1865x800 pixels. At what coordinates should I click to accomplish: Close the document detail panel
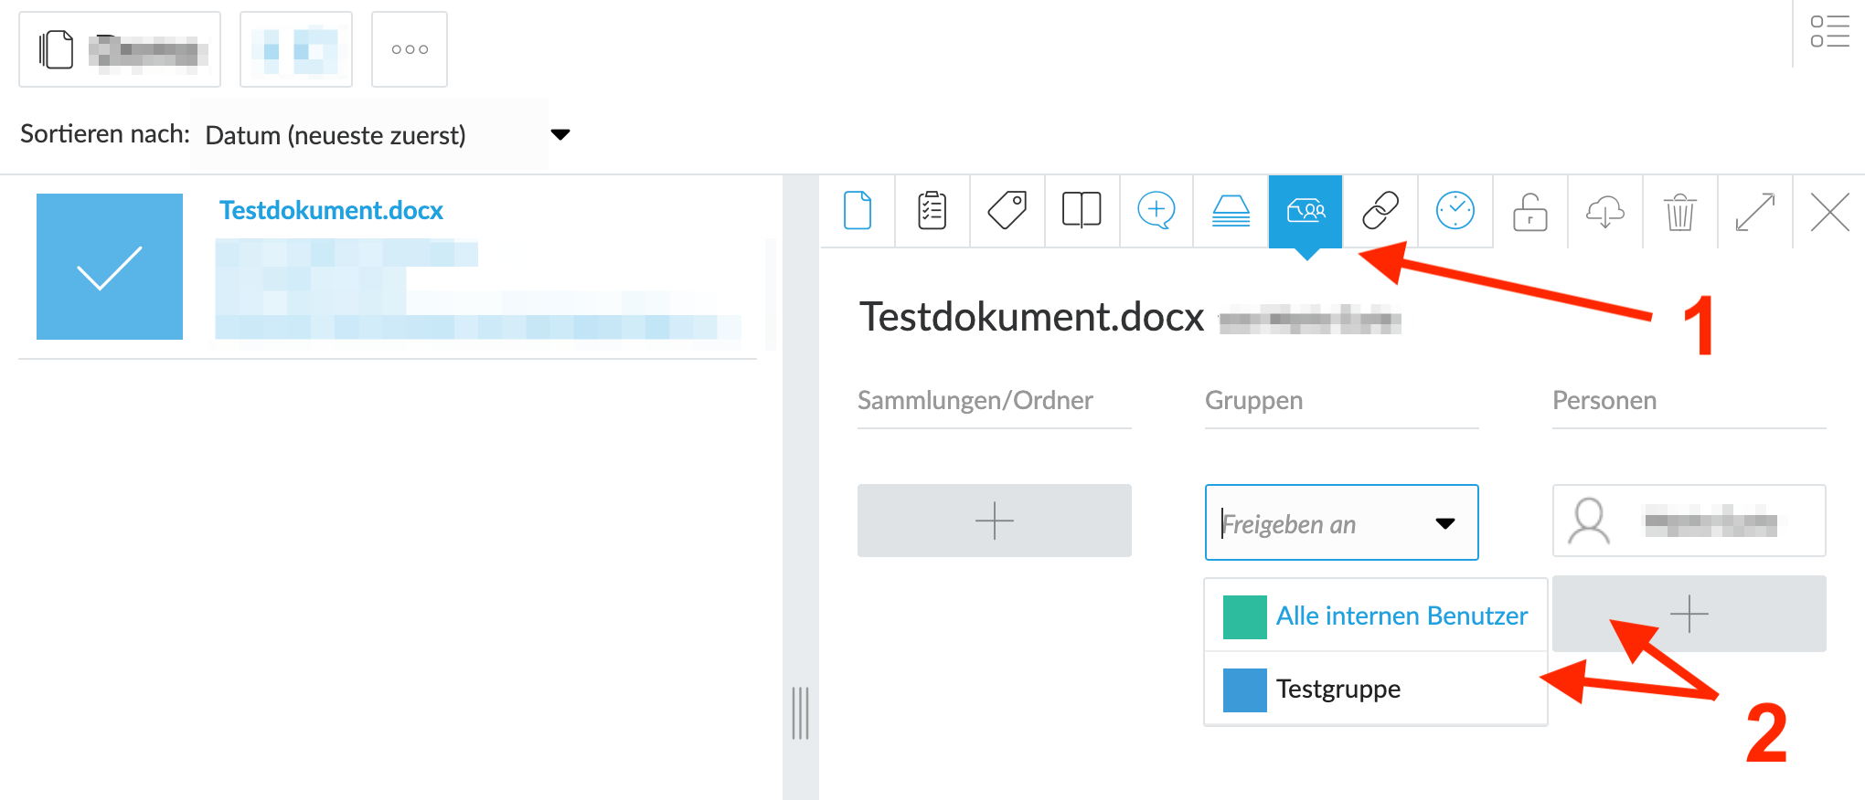tap(1829, 211)
